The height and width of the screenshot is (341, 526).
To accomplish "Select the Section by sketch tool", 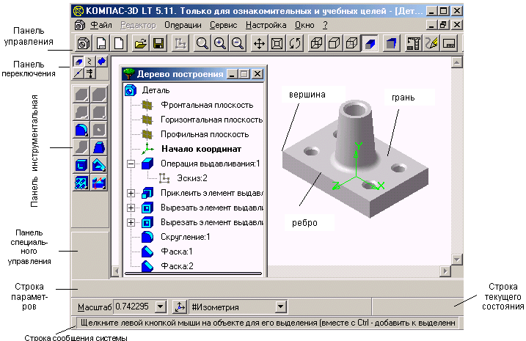I will pos(99,165).
